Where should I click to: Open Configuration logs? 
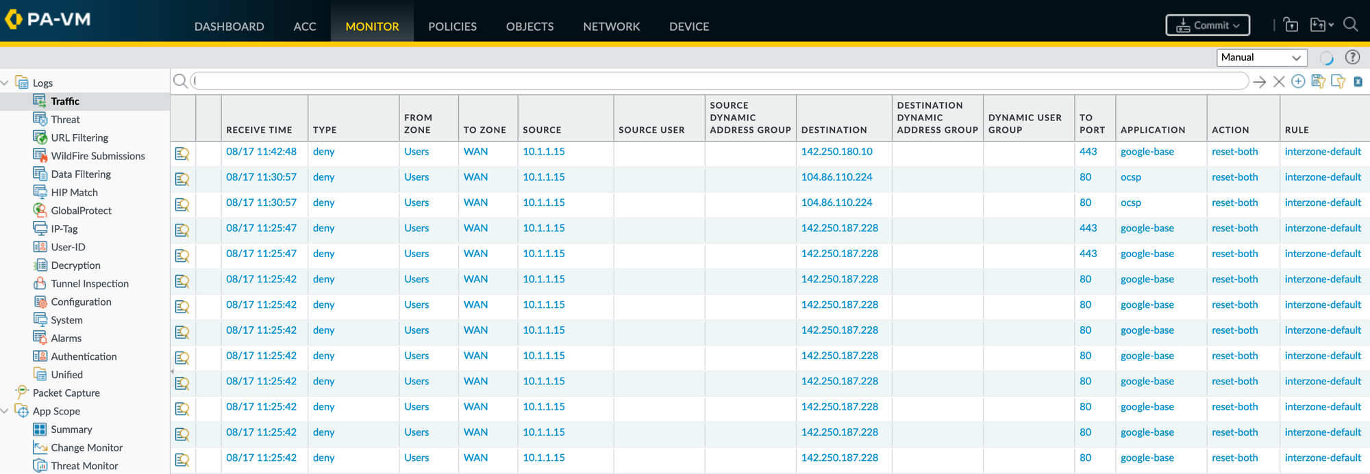(81, 302)
